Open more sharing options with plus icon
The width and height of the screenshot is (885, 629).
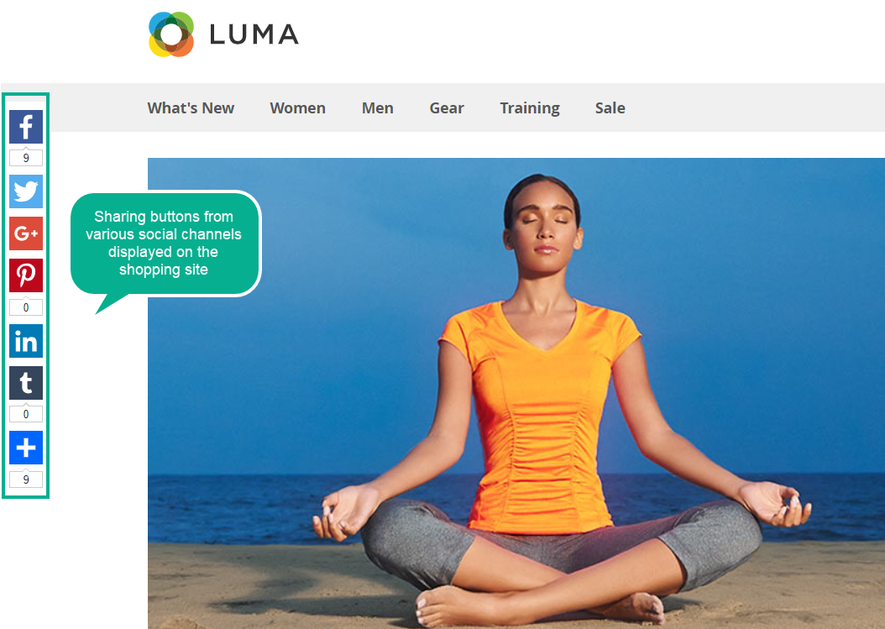(x=26, y=448)
